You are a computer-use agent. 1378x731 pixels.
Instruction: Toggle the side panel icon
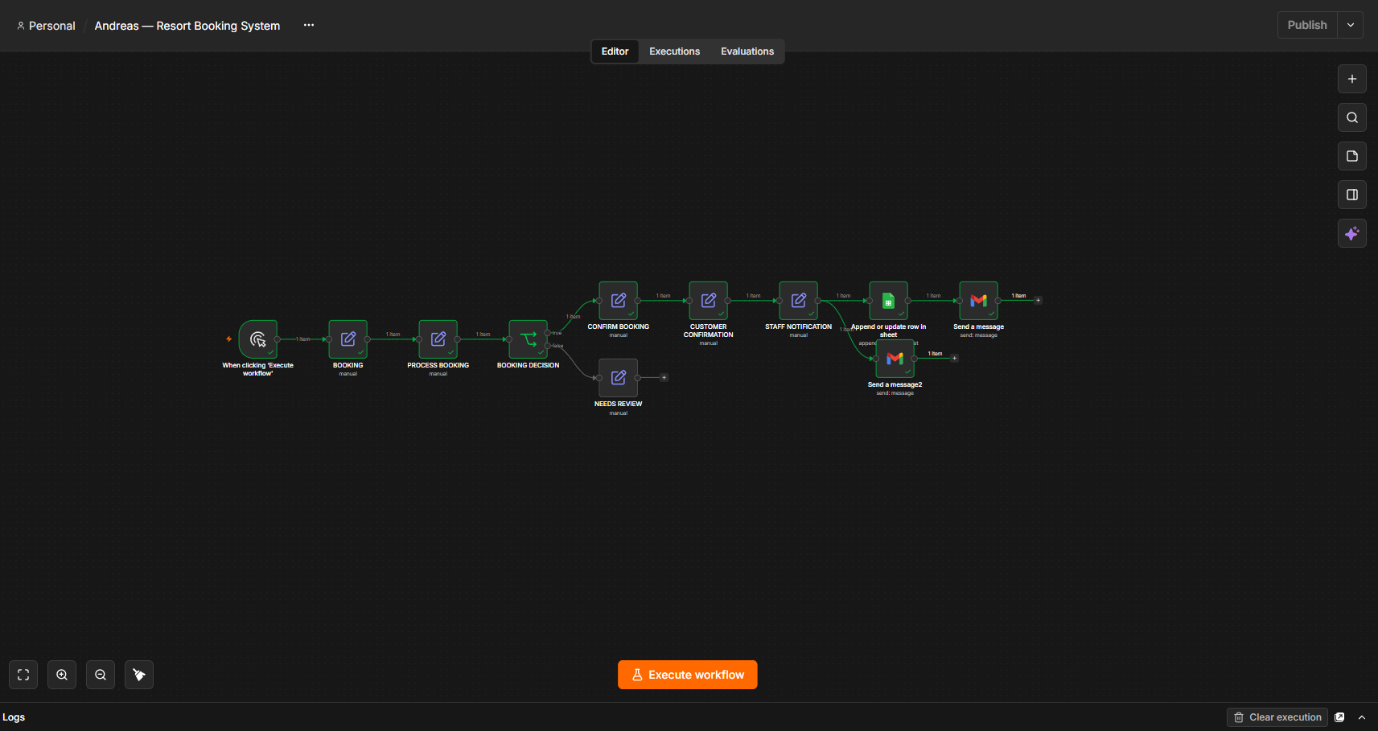(1352, 195)
